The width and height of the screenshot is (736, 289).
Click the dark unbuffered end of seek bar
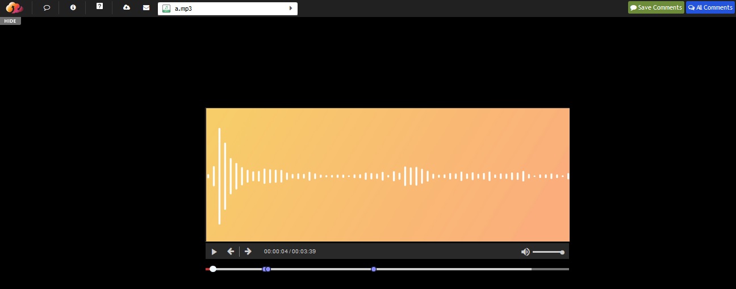click(550, 269)
